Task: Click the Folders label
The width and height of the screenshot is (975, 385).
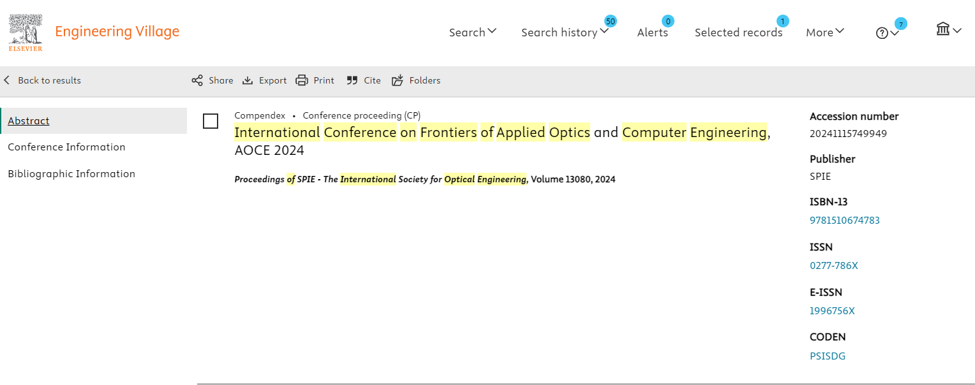Action: [x=425, y=80]
